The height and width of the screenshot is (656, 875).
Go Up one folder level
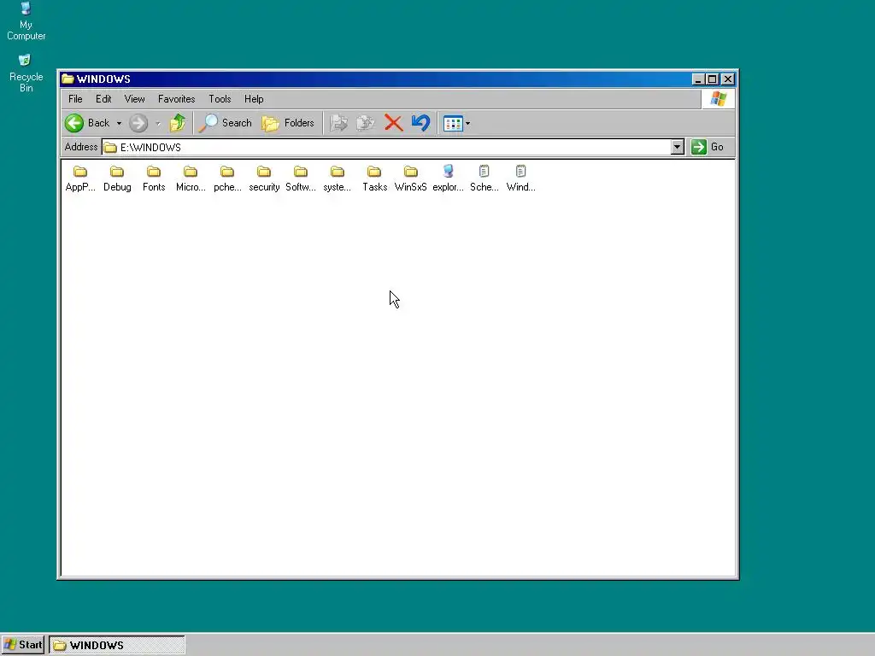point(178,123)
